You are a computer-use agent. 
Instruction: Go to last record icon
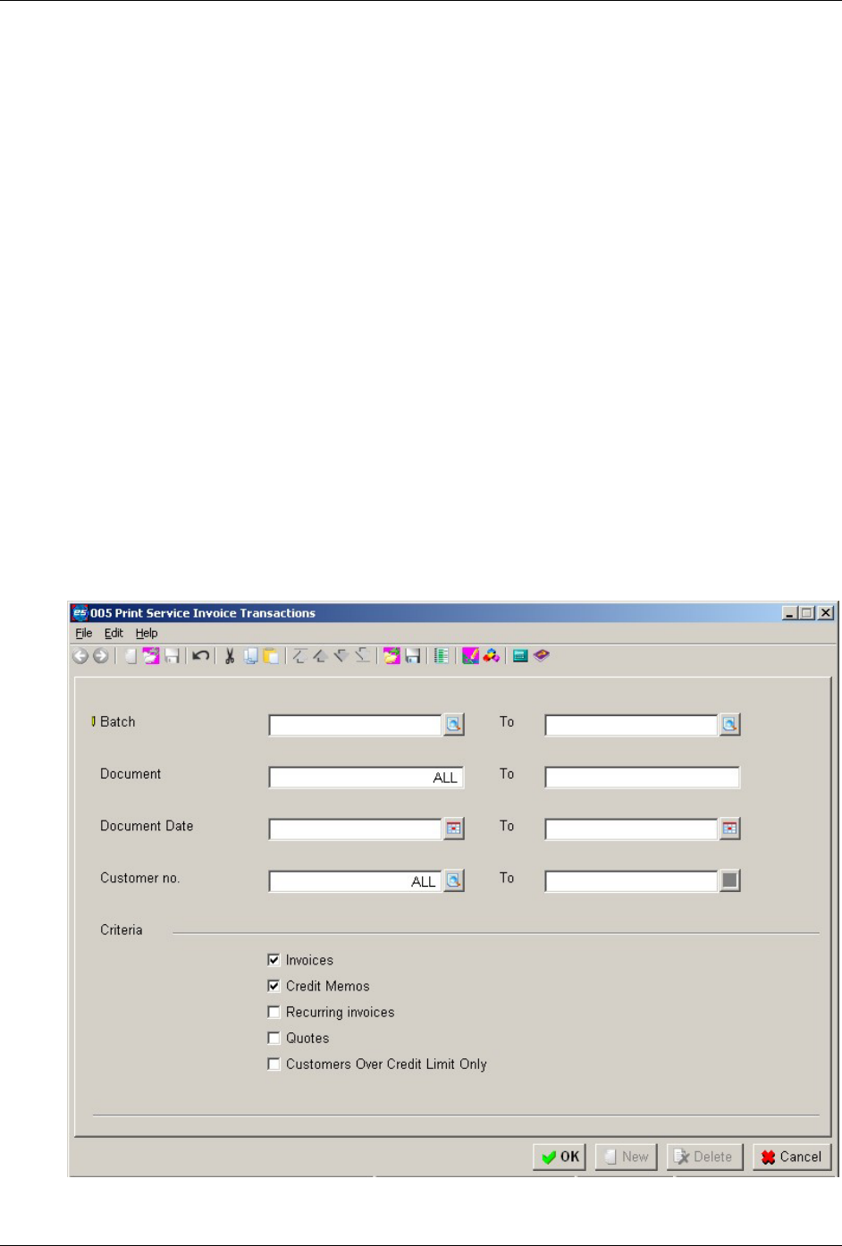pos(362,656)
